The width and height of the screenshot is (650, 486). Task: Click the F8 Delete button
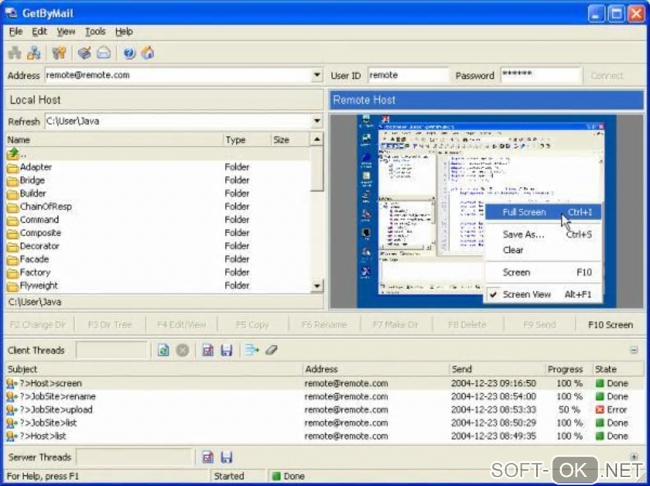[x=467, y=325]
